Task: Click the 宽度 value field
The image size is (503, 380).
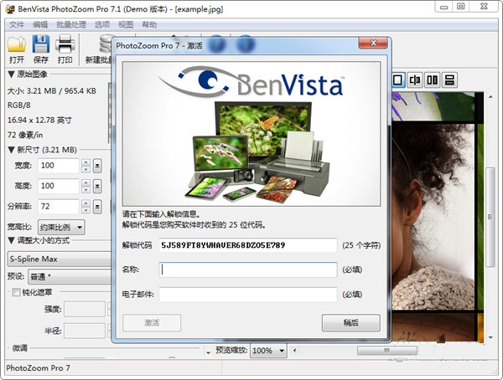Action: point(59,166)
